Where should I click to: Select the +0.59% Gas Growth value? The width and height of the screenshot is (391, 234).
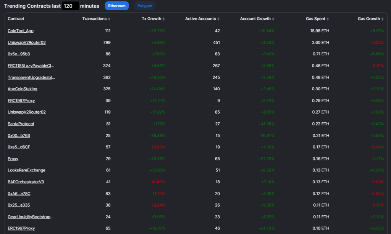tap(377, 135)
